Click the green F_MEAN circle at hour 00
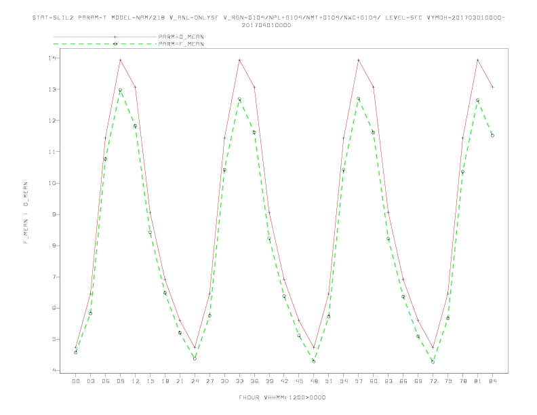 click(x=76, y=353)
